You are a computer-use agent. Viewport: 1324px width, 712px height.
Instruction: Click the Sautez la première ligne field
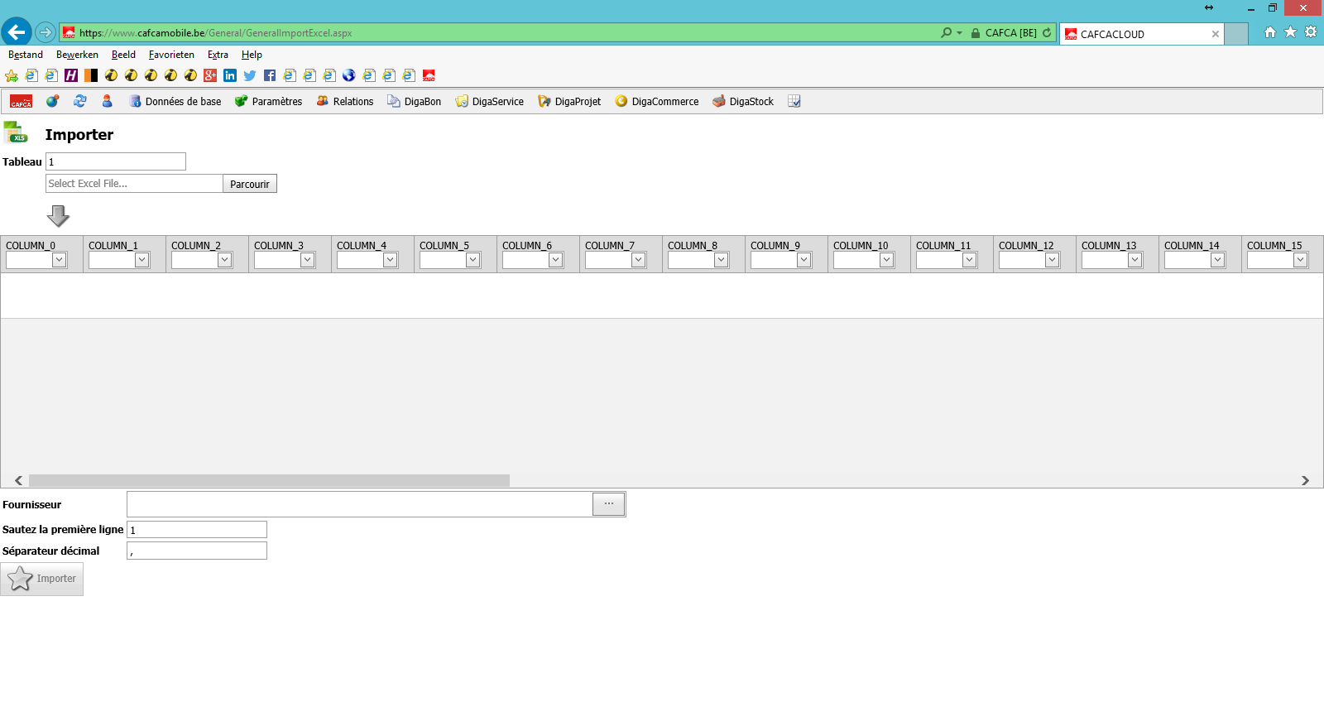click(197, 530)
